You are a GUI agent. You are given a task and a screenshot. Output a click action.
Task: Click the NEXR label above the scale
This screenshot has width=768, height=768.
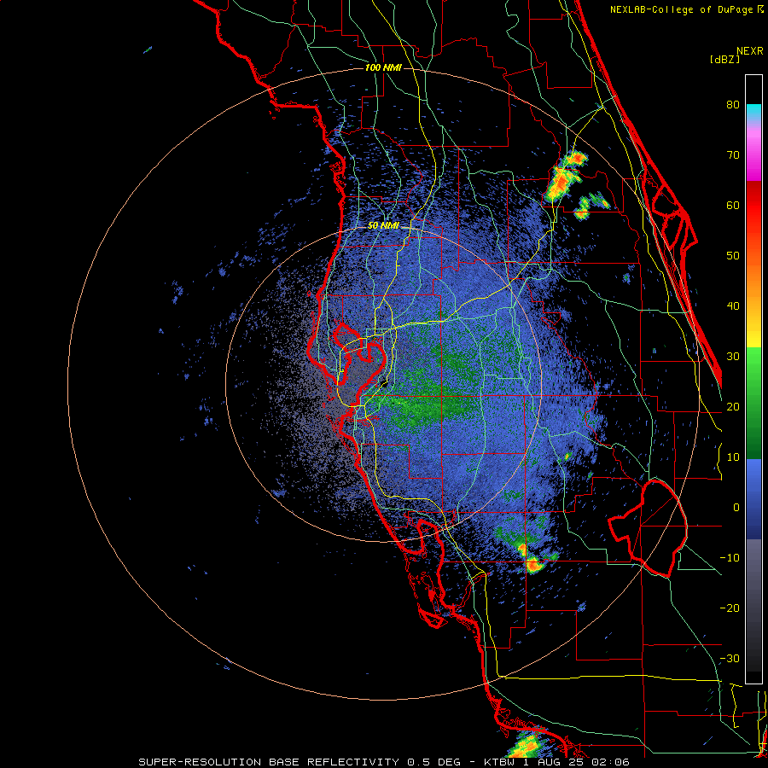coord(750,51)
